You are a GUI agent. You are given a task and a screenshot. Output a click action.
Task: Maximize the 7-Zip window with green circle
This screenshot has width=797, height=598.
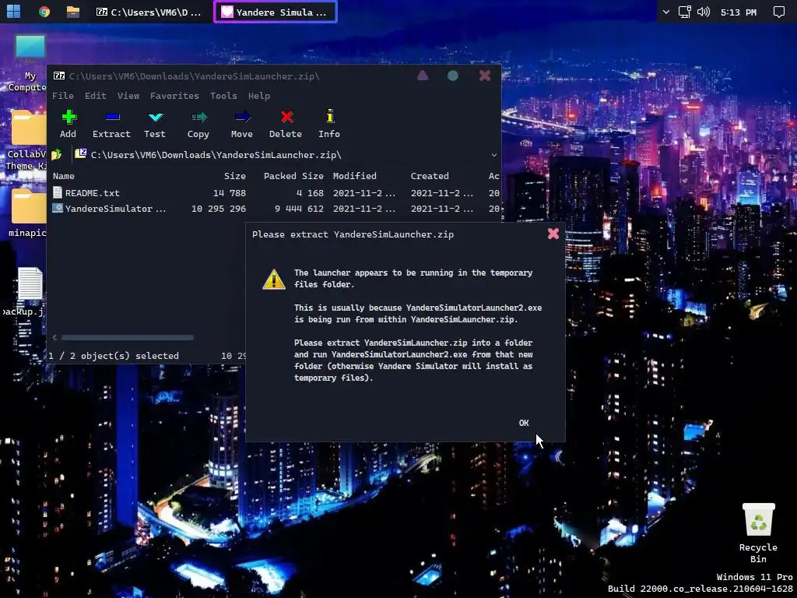coord(453,76)
